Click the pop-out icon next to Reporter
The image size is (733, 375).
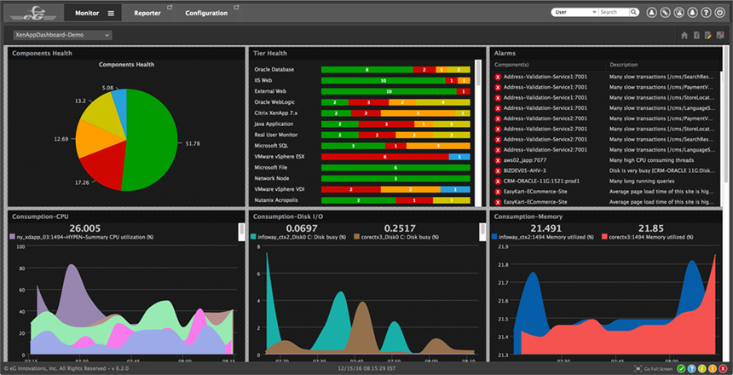pos(170,8)
